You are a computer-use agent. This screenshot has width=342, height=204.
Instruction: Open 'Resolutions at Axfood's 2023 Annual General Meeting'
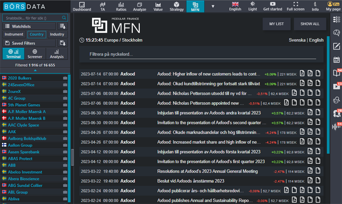click(207, 171)
